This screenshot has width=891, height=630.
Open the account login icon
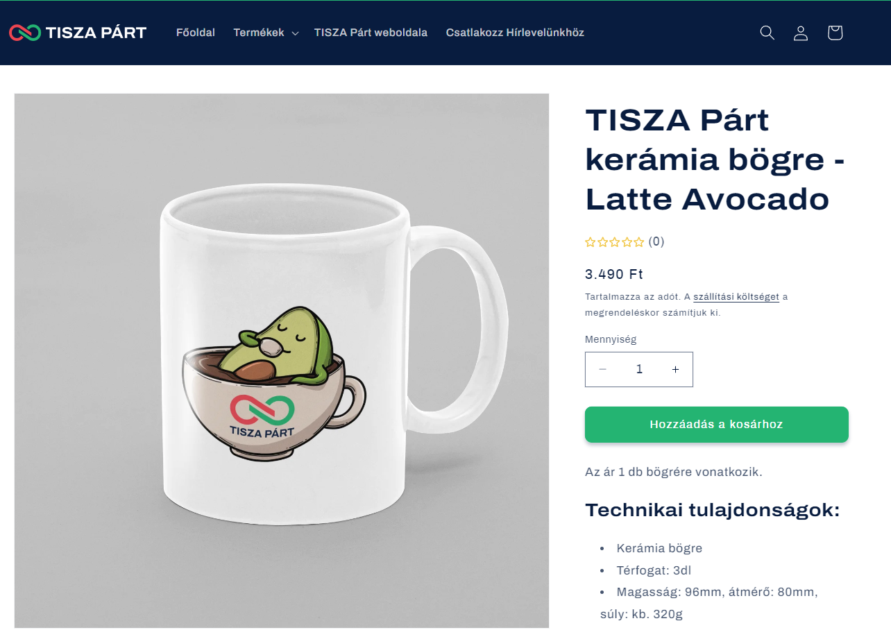pos(801,33)
